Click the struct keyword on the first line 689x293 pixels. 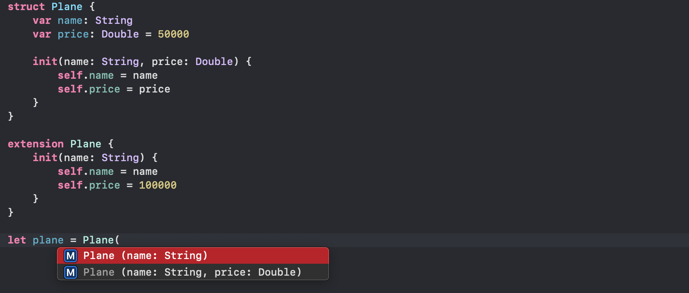coord(26,7)
